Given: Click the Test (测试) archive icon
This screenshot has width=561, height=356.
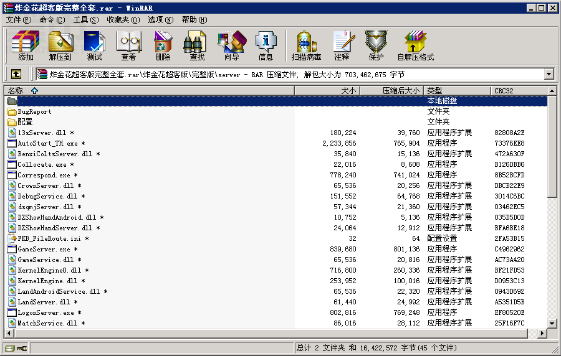Looking at the screenshot, I should click(x=94, y=45).
